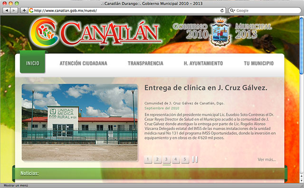Pause the news slideshow
The image size is (304, 188).
click(x=195, y=160)
